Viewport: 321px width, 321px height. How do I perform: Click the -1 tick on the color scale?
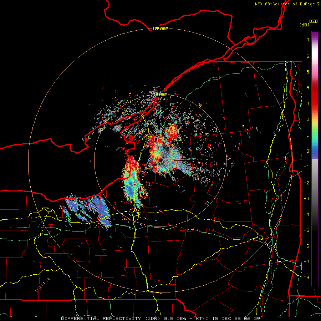306,167
